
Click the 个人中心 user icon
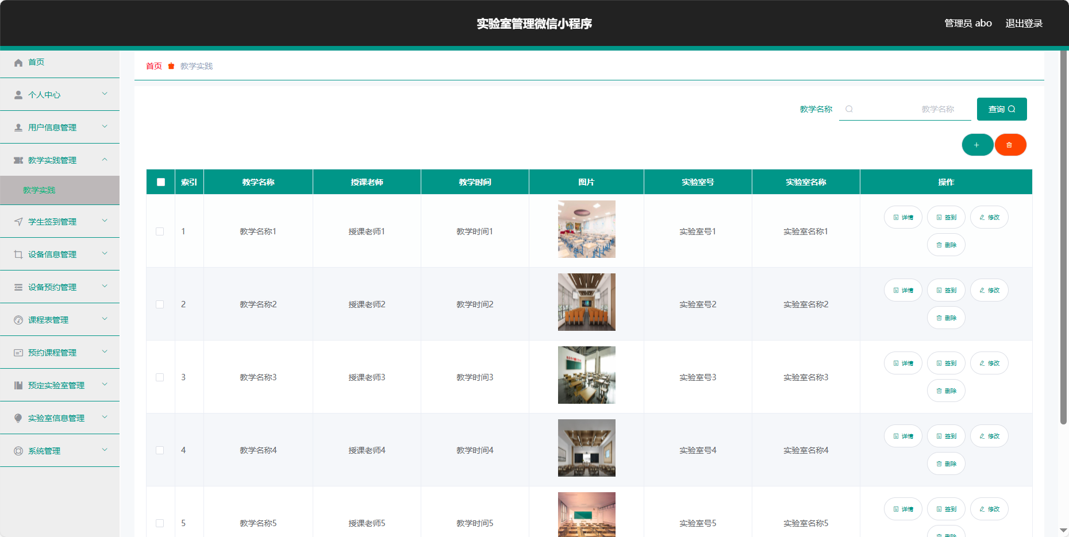coord(18,95)
